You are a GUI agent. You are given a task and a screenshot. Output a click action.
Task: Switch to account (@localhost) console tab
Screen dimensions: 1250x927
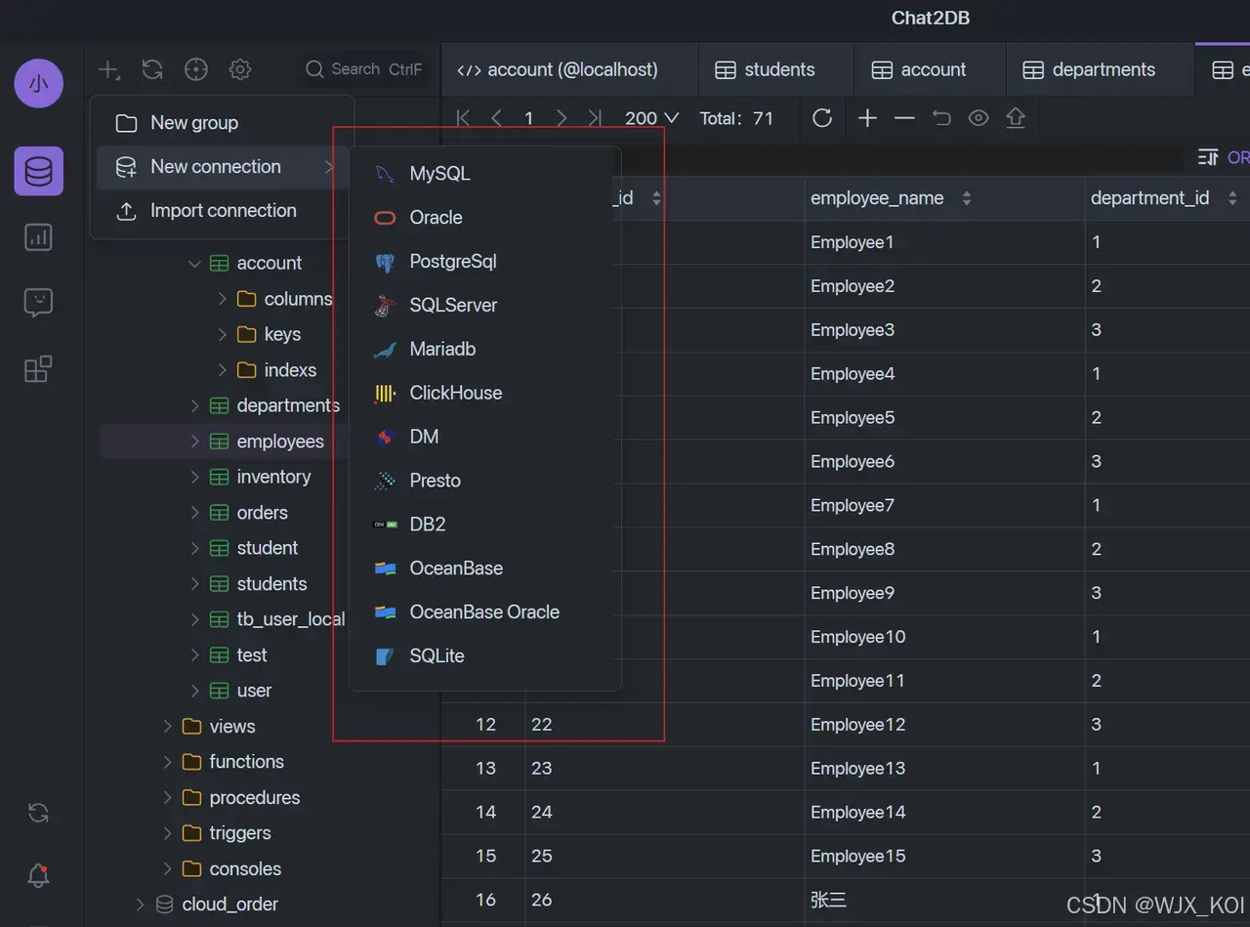tap(570, 69)
